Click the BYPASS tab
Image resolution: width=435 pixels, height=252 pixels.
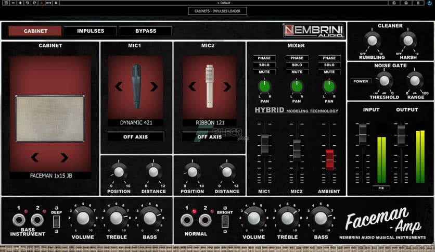pos(146,31)
